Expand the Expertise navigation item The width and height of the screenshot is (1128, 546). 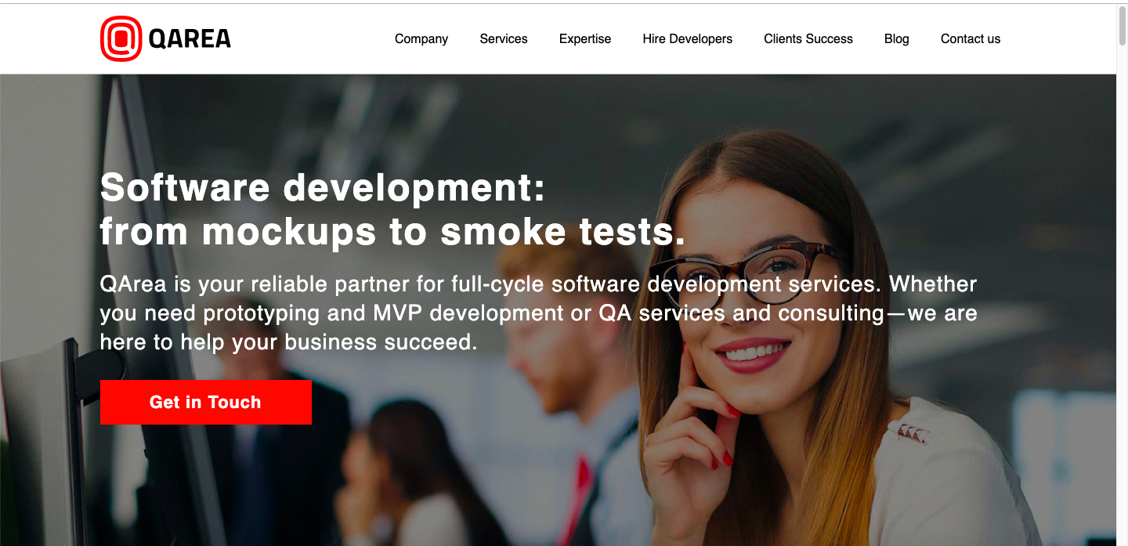tap(585, 38)
